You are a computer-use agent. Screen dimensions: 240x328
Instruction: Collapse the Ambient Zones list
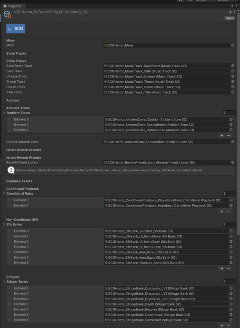coord(4,113)
